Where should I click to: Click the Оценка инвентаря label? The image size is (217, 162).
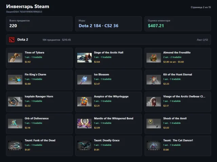pos(159,21)
